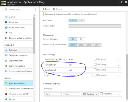Image resolution: width=128 pixels, height=102 pixels.
Task: Click the SomeSettingB value 'def'
Action: click(70, 70)
